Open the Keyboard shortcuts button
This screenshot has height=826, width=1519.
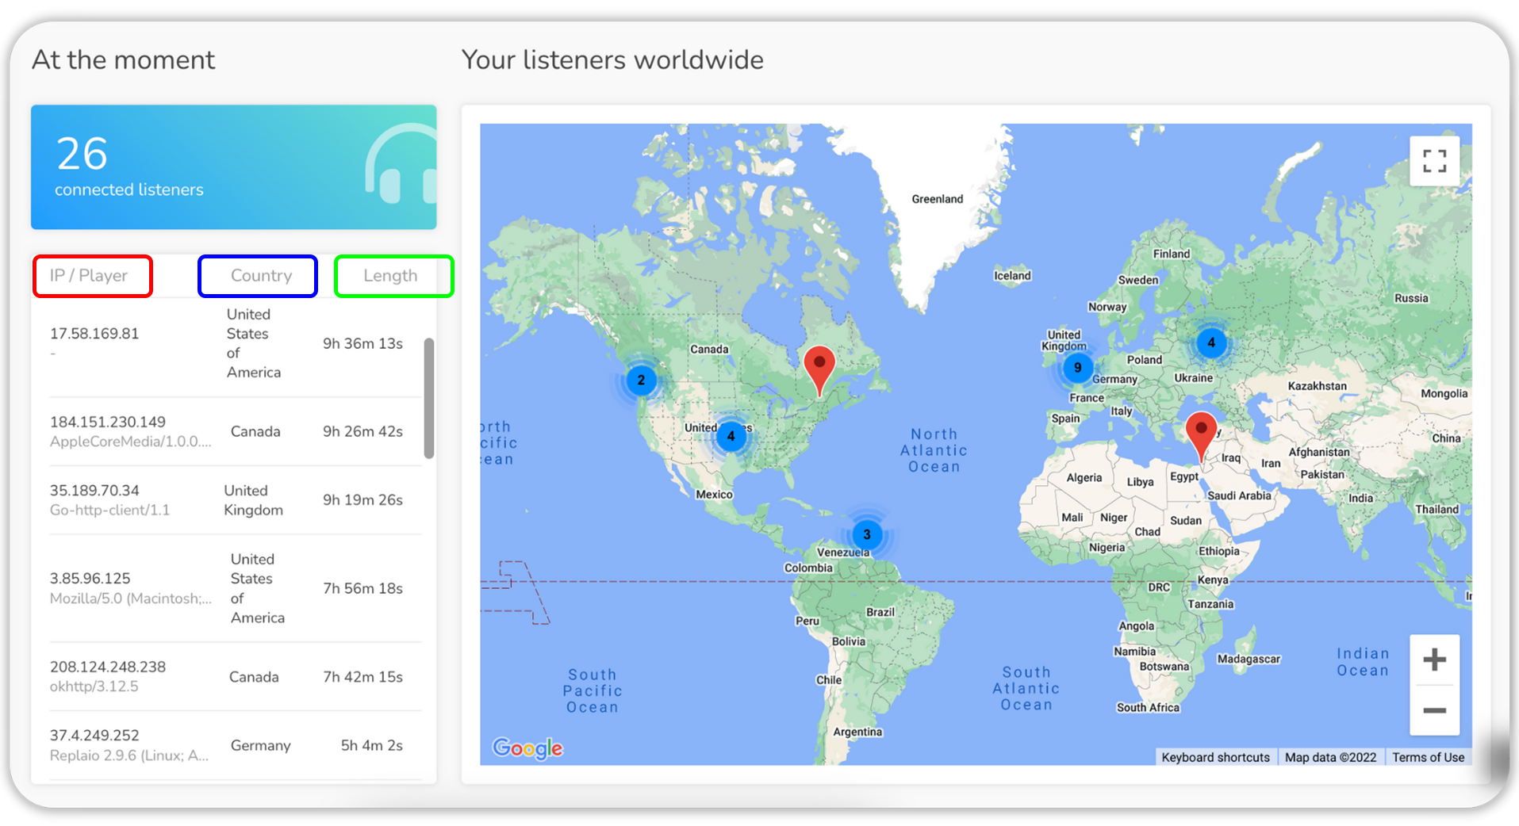tap(1214, 757)
